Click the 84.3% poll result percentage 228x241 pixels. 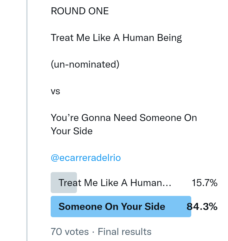(202, 207)
